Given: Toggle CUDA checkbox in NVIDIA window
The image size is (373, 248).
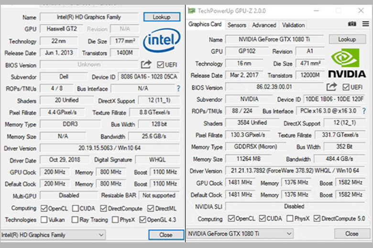Looking at the screenshot, I should [x=263, y=218].
